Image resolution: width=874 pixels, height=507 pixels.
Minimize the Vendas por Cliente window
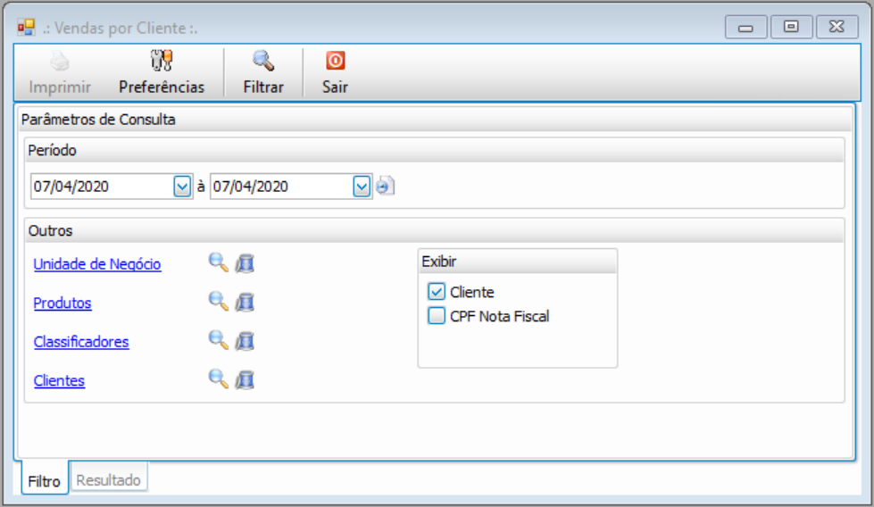coord(745,27)
